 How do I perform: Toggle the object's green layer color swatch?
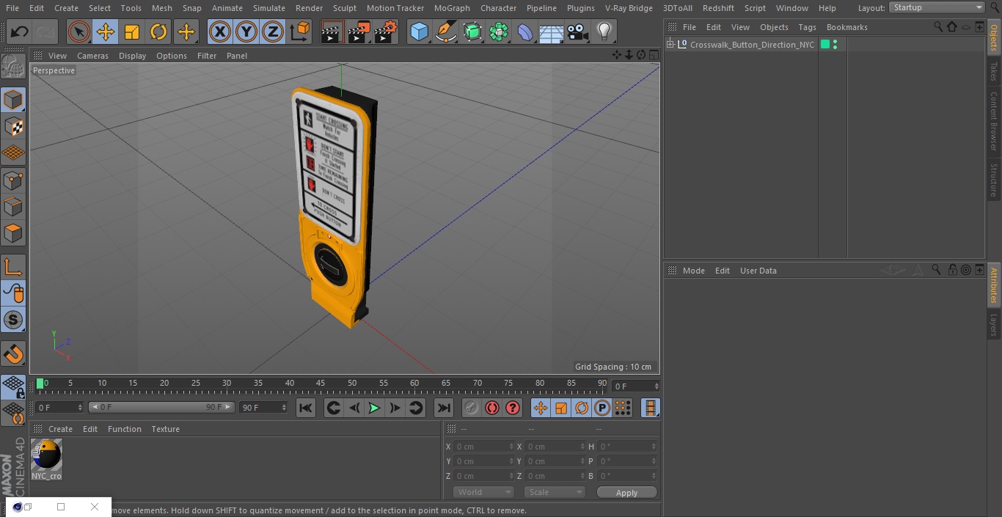coord(825,45)
